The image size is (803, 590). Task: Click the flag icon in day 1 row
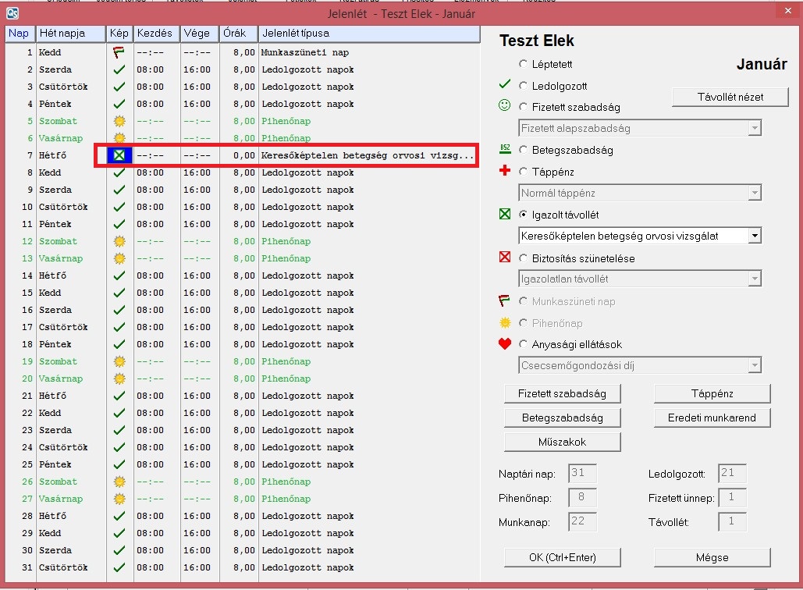[x=119, y=52]
